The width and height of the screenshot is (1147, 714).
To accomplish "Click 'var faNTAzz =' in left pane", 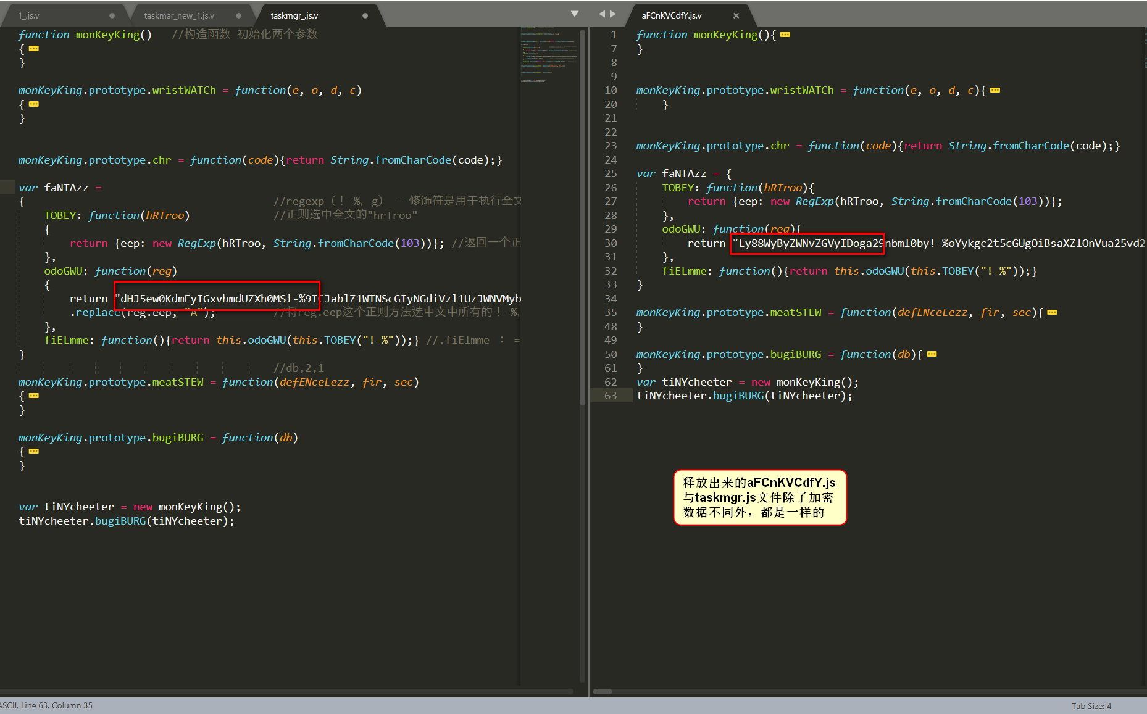I will click(60, 188).
